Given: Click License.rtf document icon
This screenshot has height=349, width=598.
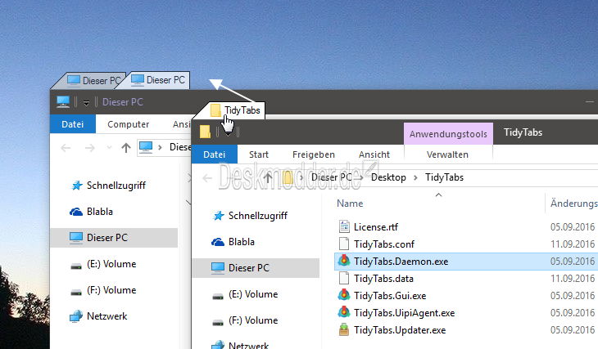Looking at the screenshot, I should click(x=344, y=226).
